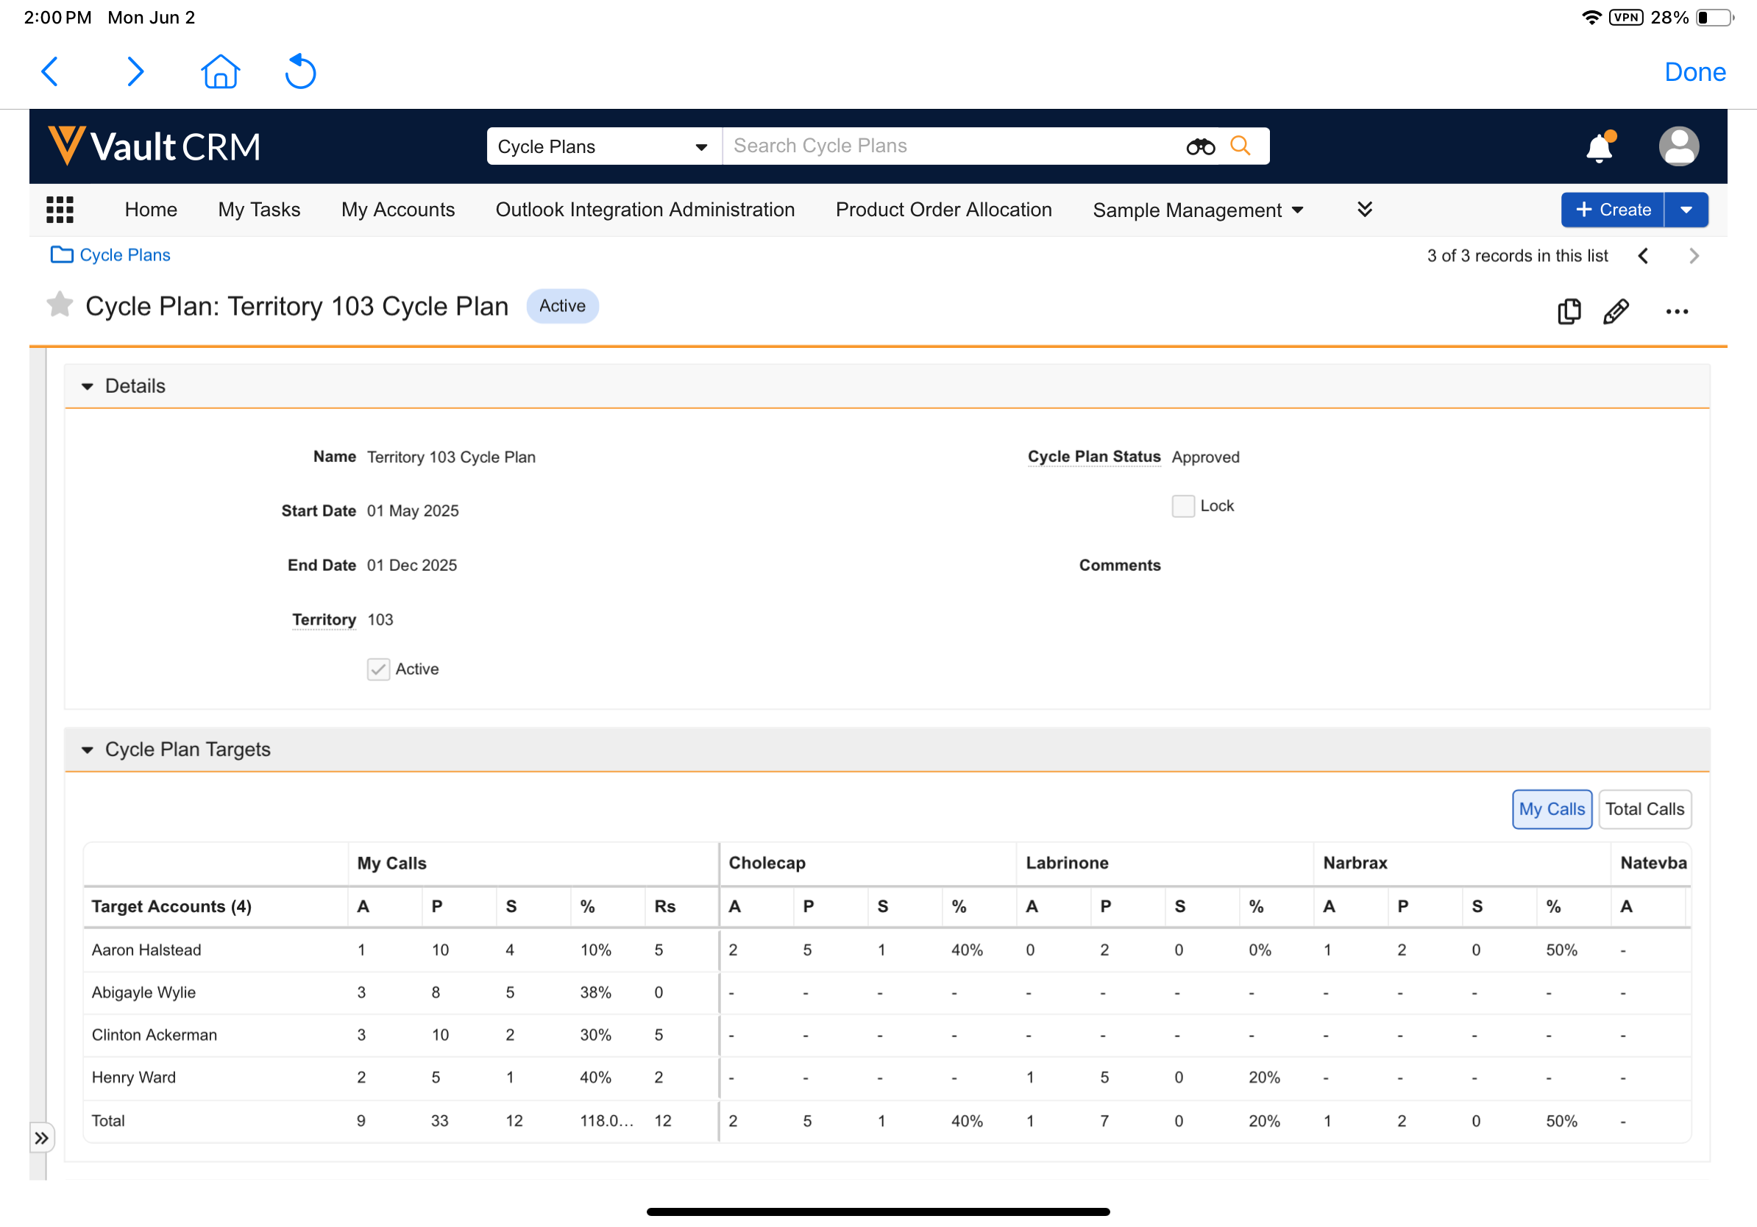
Task: Open the three-dot more actions menu
Action: click(x=1676, y=311)
